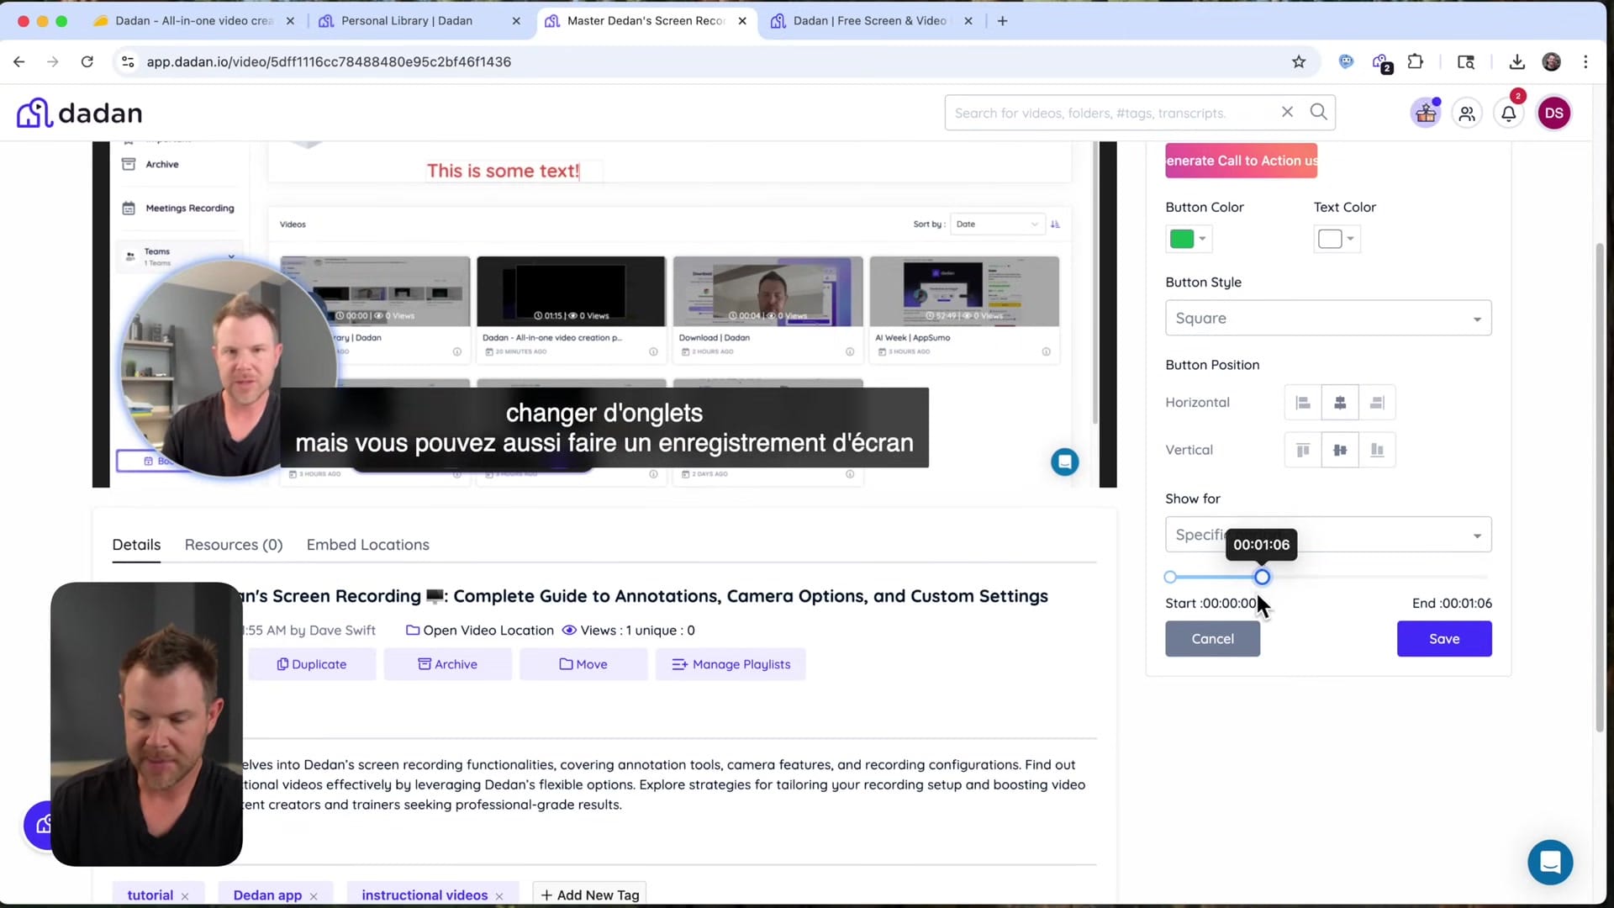
Task: Clear the search field with X
Action: click(1287, 112)
